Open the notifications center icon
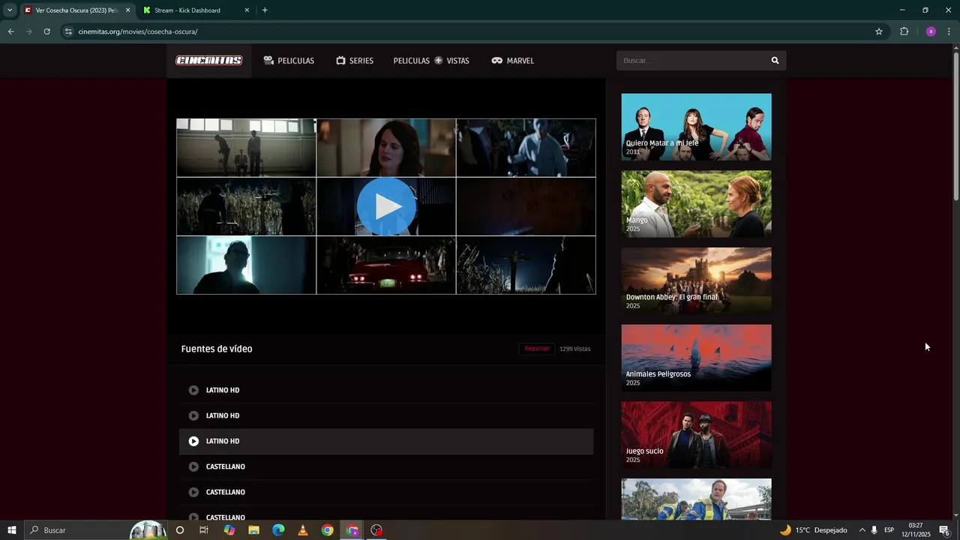This screenshot has width=960, height=540. click(945, 530)
